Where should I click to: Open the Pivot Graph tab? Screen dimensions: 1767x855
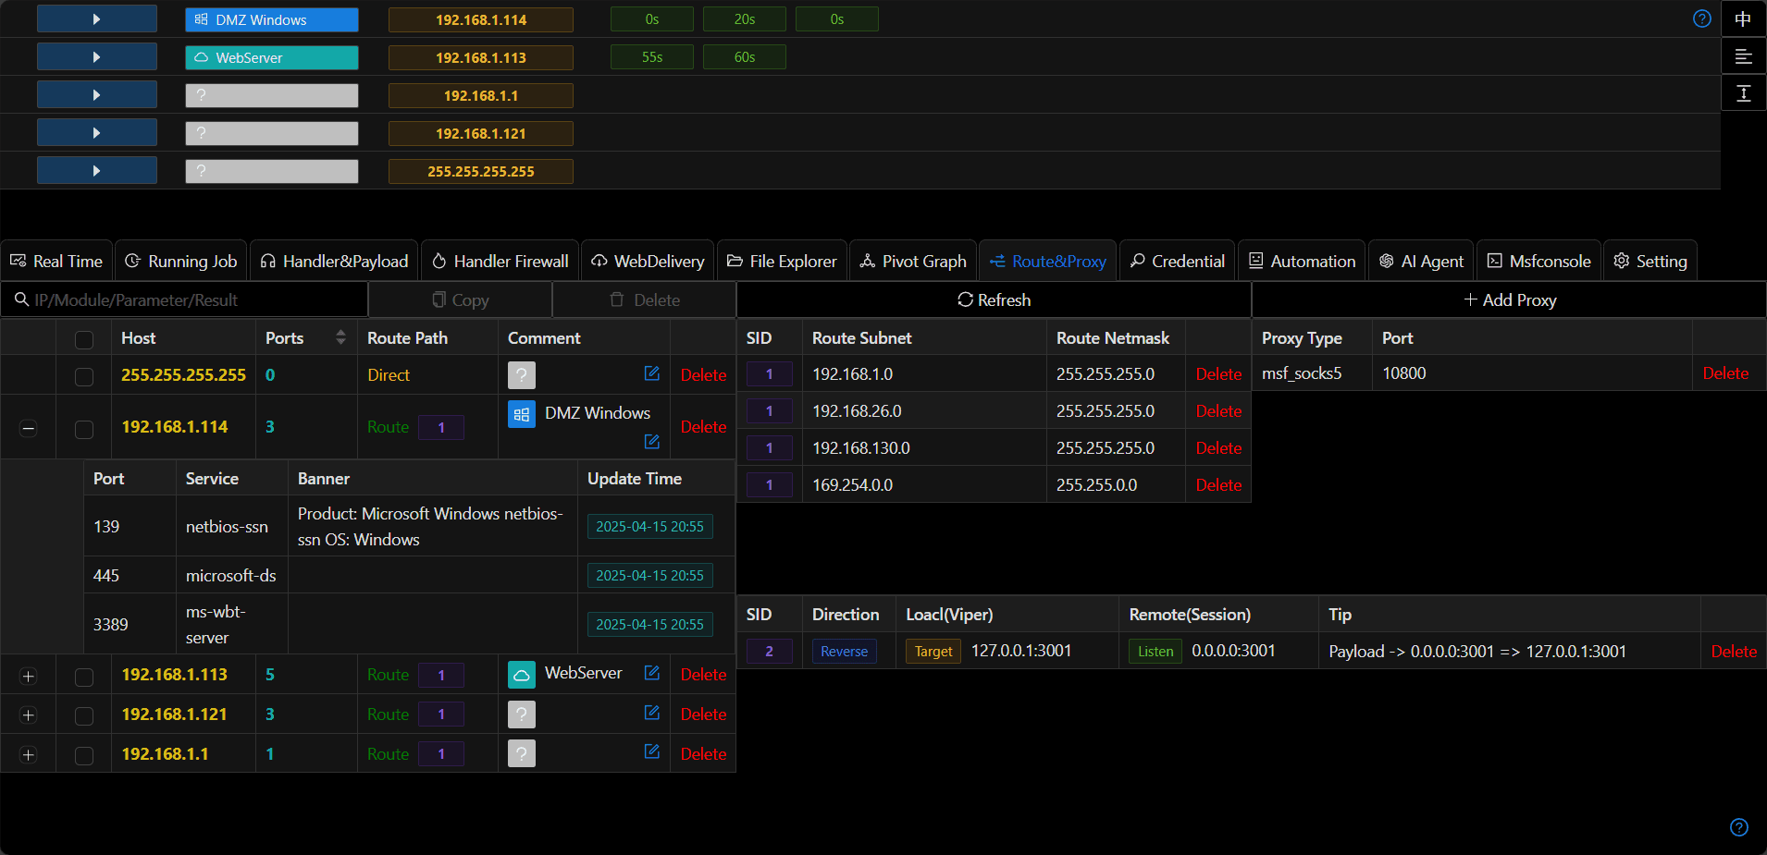pyautogui.click(x=913, y=262)
